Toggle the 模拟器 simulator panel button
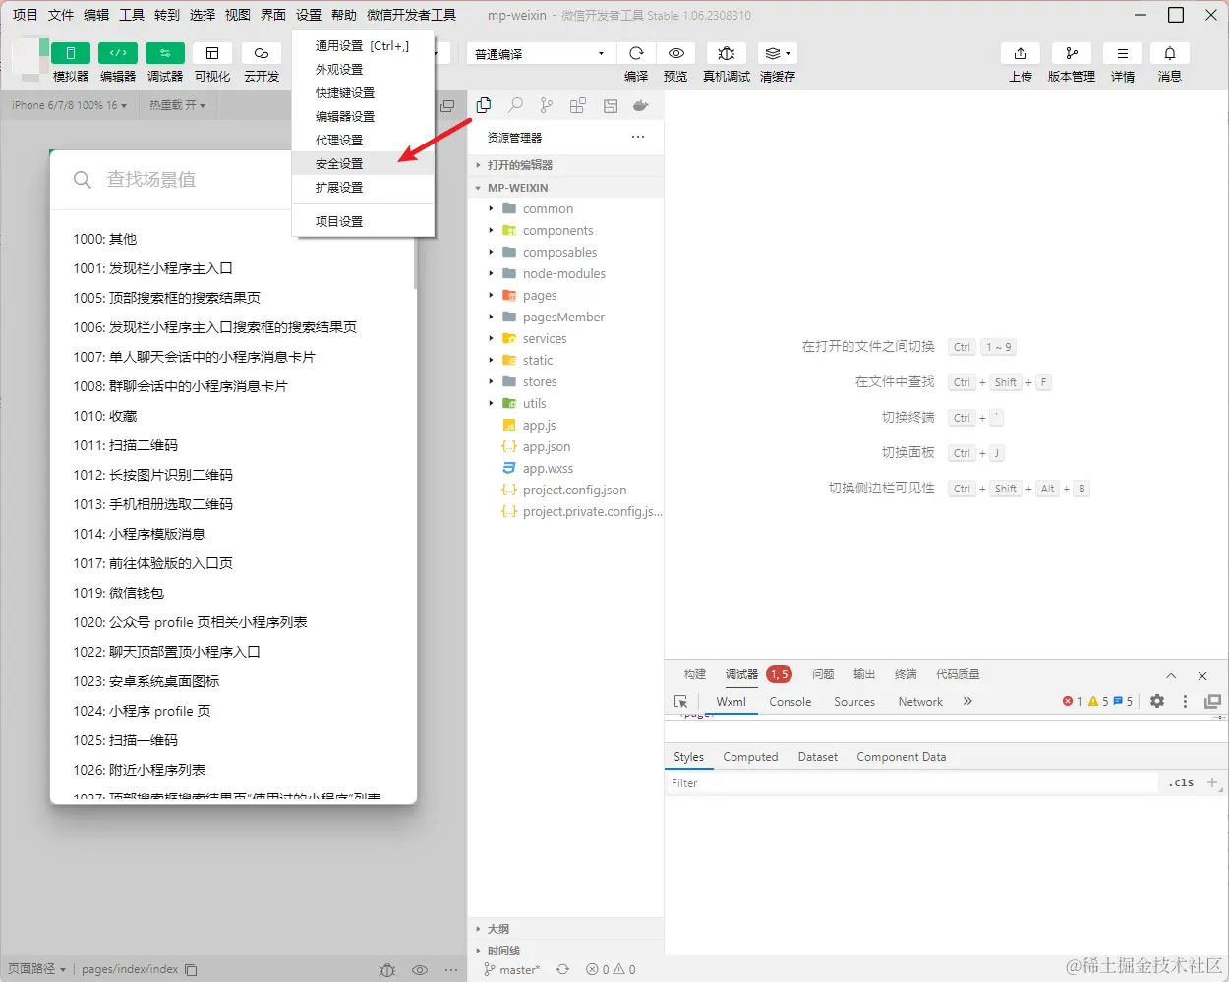Viewport: 1229px width, 982px height. 70,53
